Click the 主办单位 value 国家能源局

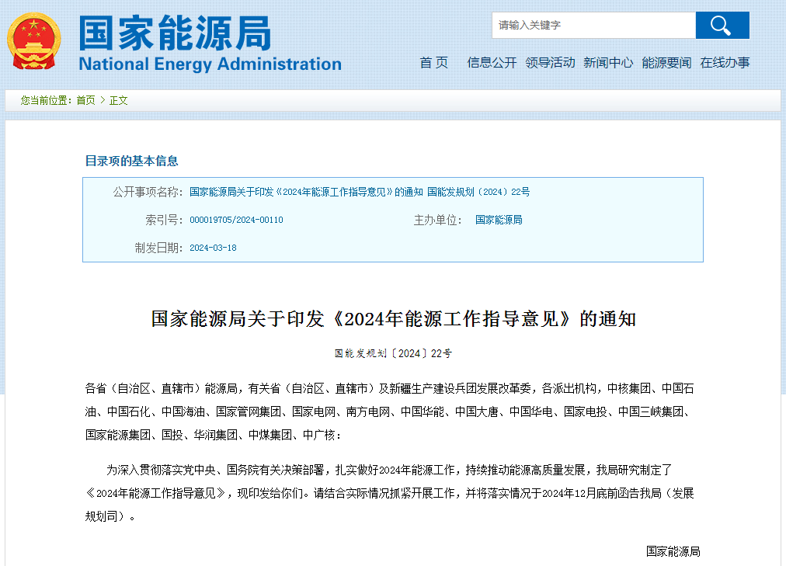(499, 220)
